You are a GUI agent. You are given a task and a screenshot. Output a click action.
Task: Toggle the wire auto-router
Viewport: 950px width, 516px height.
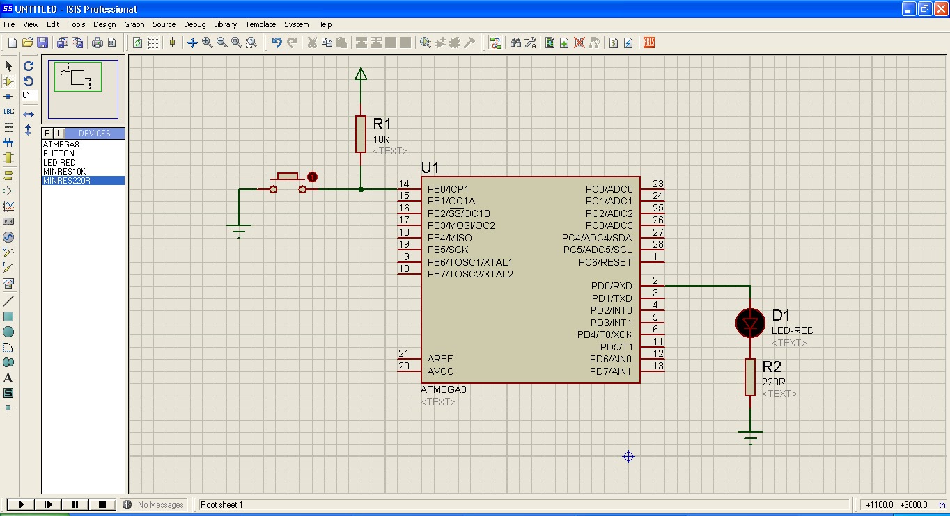(495, 42)
